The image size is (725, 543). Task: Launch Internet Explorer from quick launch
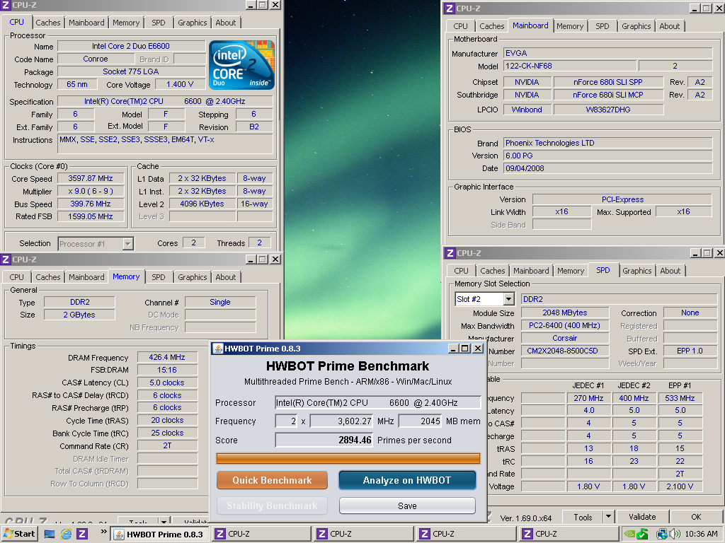pyautogui.click(x=66, y=535)
